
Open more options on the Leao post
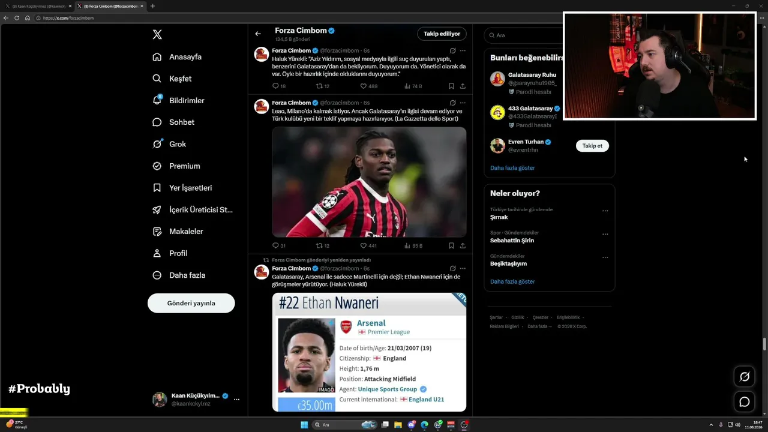463,103
